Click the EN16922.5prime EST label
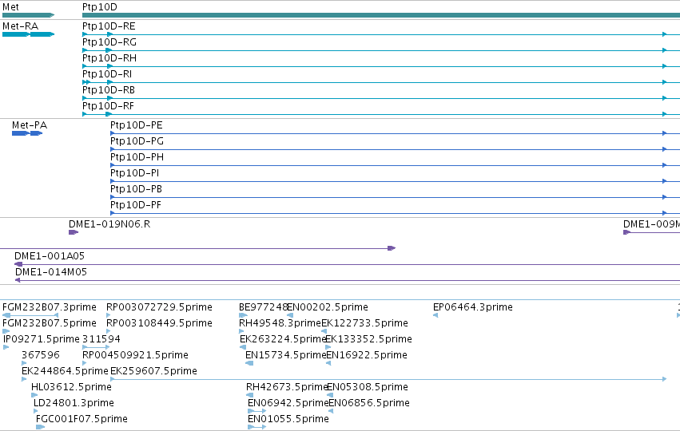This screenshot has width=680, height=431. point(367,355)
